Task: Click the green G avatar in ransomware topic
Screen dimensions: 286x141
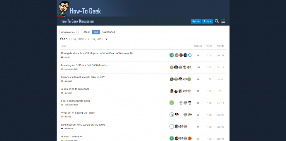Action: click(x=171, y=103)
